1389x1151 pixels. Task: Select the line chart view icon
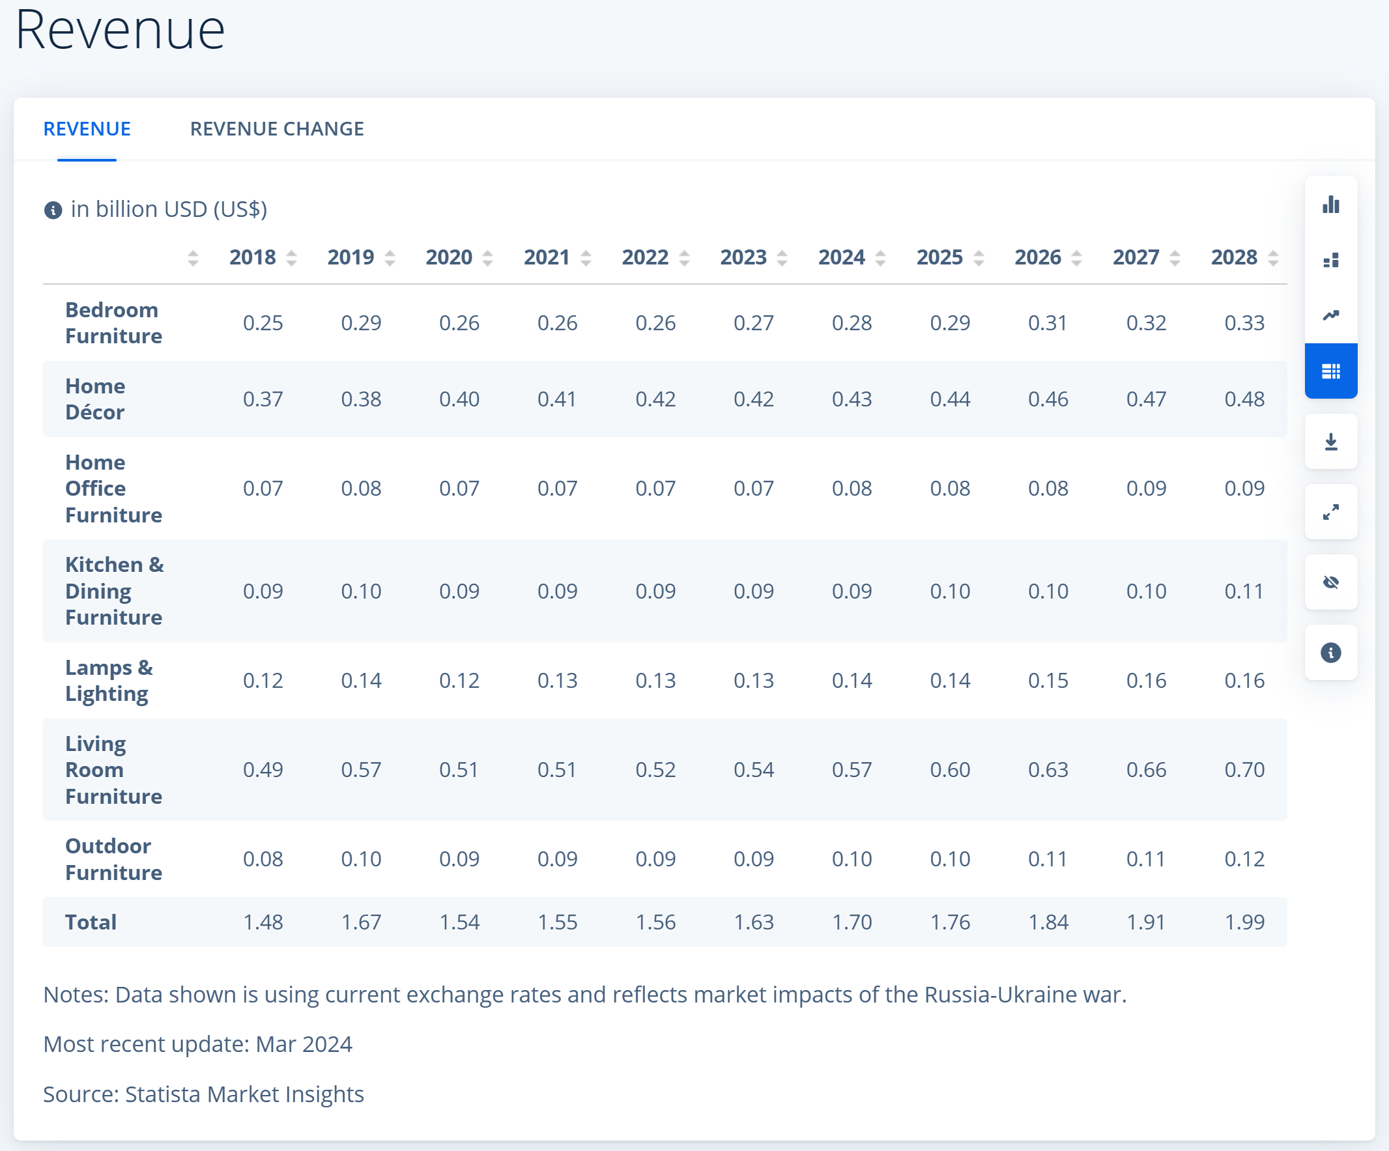[x=1330, y=315]
